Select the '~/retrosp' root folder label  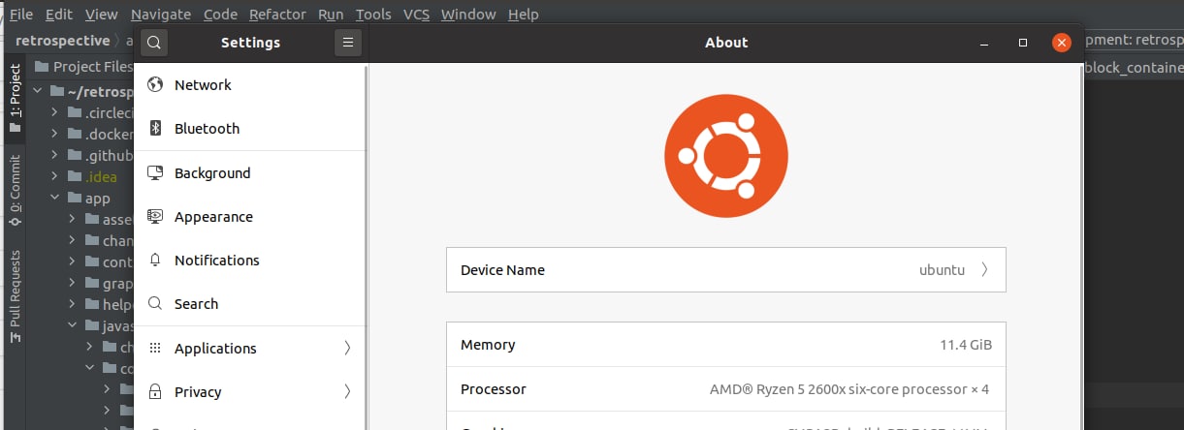point(100,91)
